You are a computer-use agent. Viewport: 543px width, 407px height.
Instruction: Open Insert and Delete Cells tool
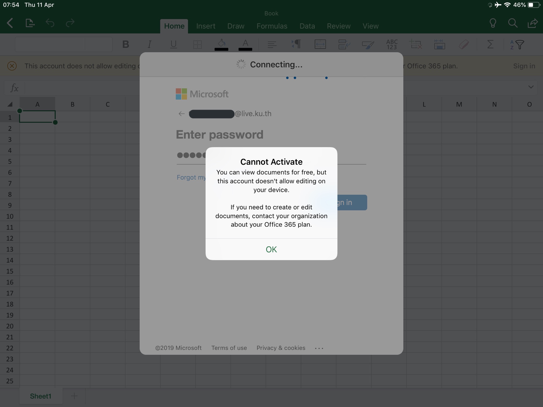click(415, 44)
